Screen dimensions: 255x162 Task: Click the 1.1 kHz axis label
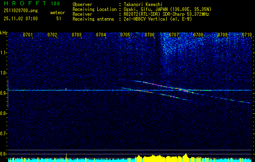pos(3,53)
